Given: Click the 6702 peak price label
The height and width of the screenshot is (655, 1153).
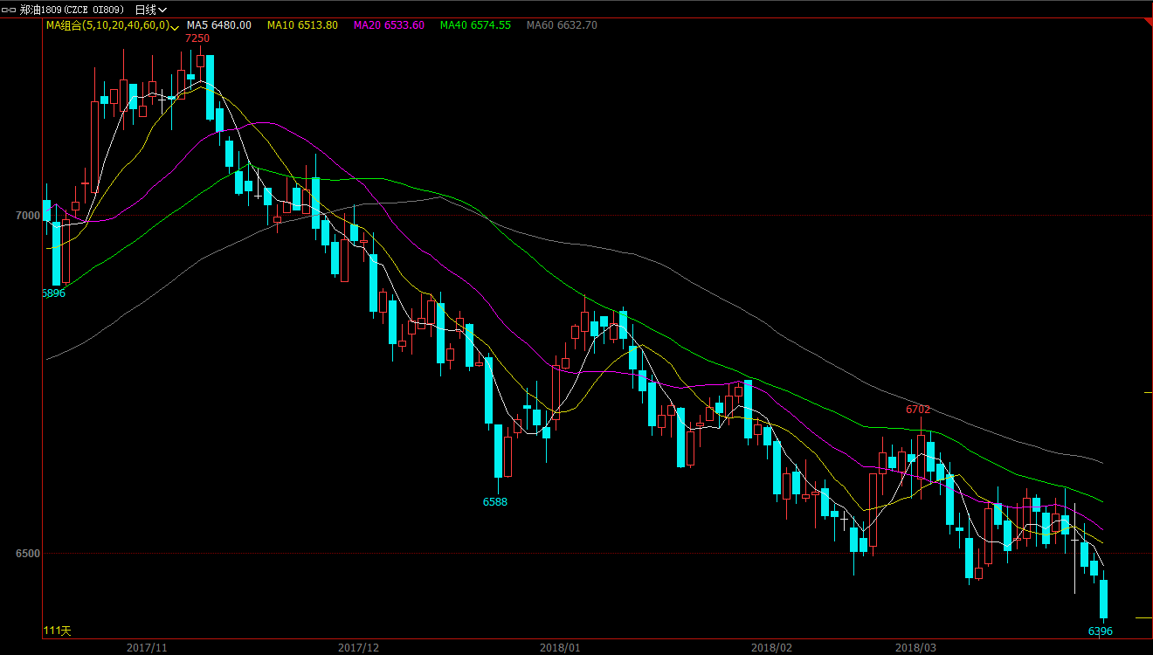Looking at the screenshot, I should pos(918,409).
